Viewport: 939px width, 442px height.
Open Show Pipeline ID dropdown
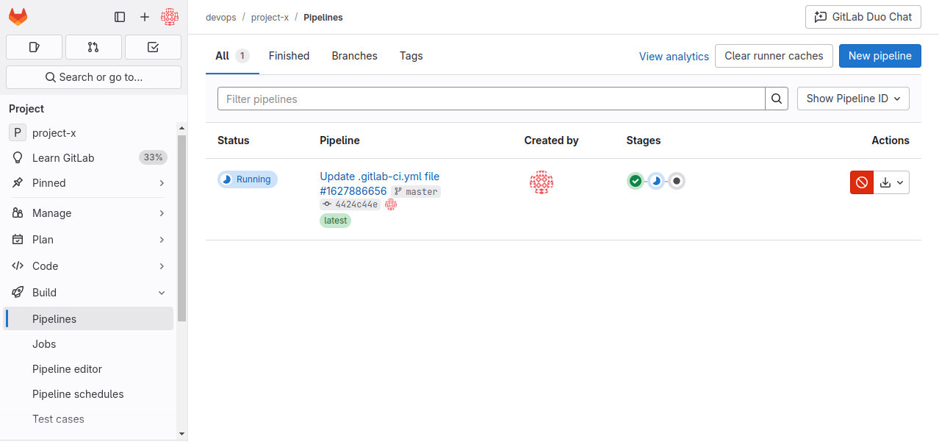tap(853, 99)
